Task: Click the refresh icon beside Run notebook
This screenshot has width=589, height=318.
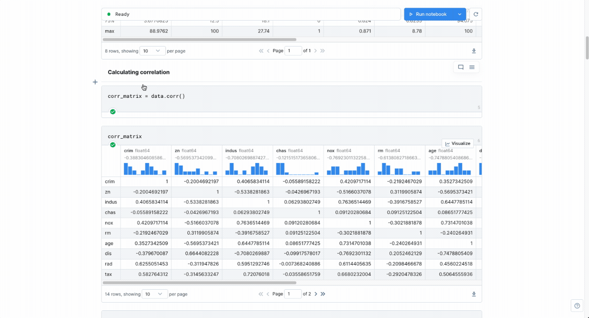Action: [476, 14]
